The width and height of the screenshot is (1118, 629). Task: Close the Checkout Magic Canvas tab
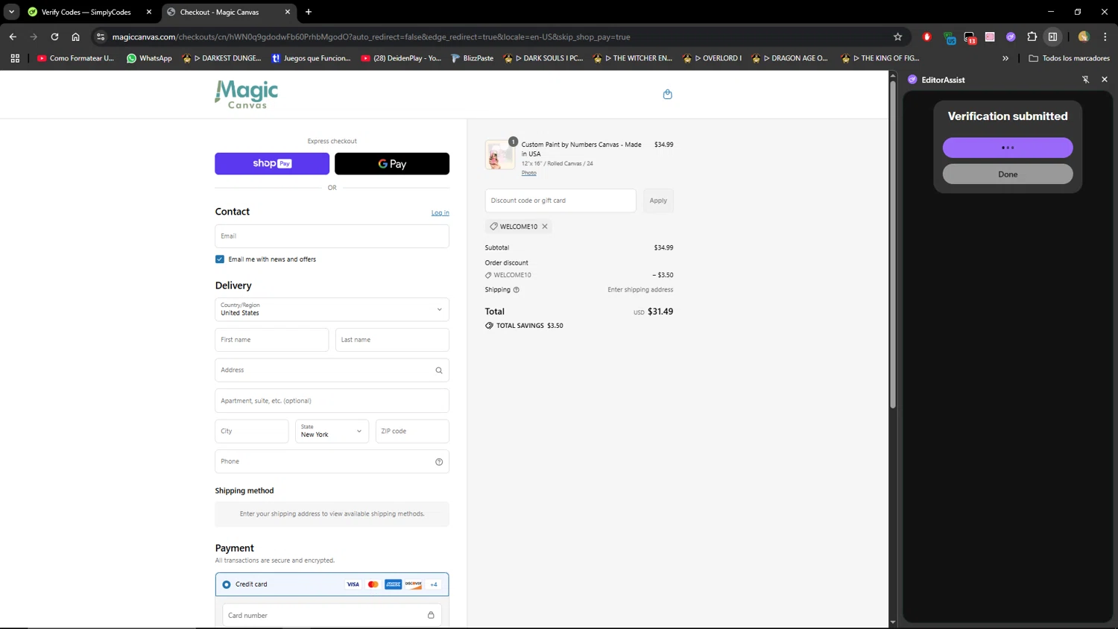[288, 12]
